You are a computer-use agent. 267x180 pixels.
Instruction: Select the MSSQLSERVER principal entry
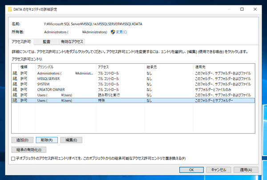[x=133, y=79]
